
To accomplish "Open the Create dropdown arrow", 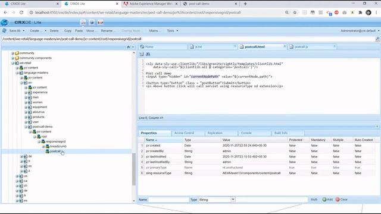I will (x=45, y=31).
